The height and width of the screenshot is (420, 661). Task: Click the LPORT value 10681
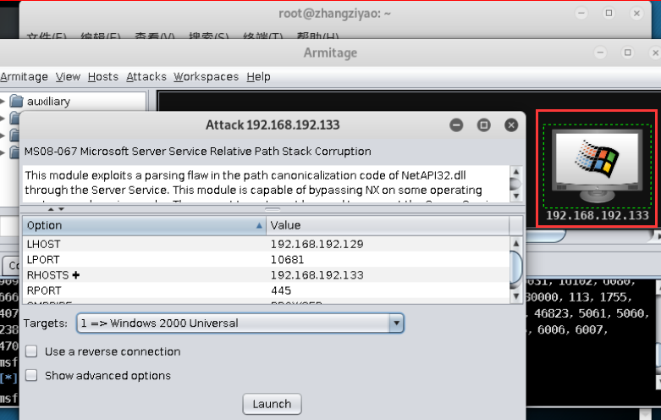click(287, 260)
